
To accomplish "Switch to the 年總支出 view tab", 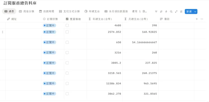I will pyautogui.click(x=92, y=12).
